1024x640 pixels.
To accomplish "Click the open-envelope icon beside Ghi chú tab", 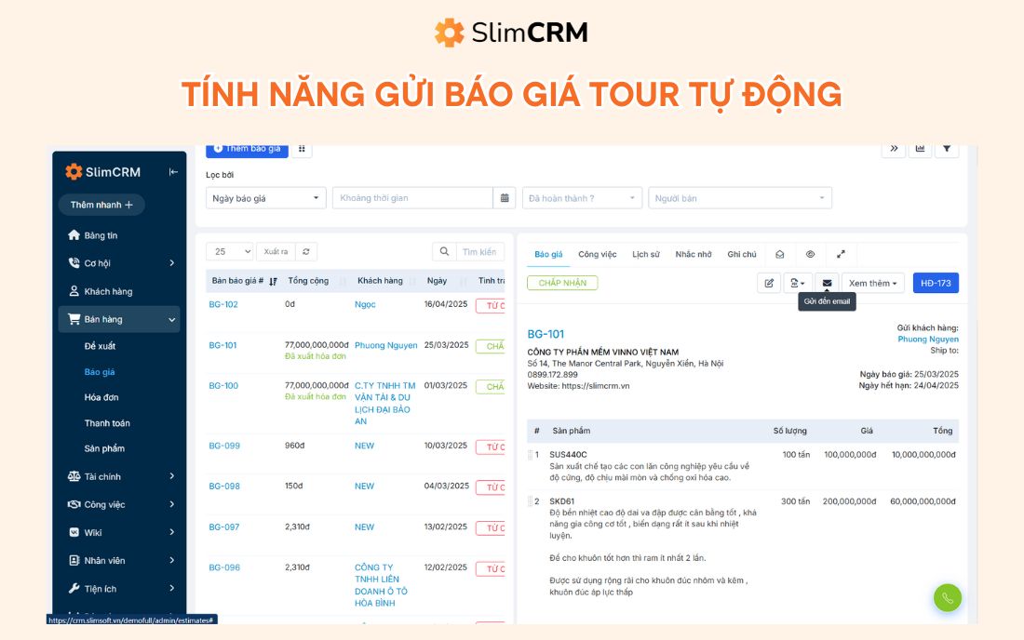I will (780, 253).
